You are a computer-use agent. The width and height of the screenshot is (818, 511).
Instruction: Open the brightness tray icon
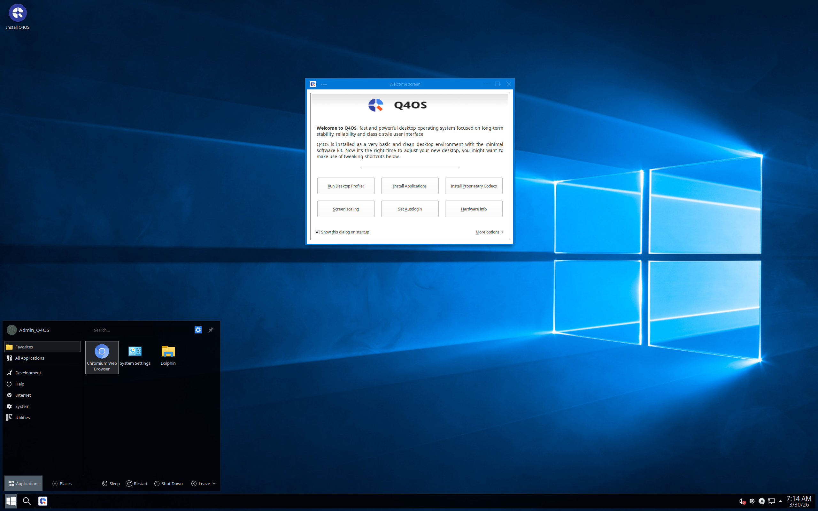tap(752, 501)
